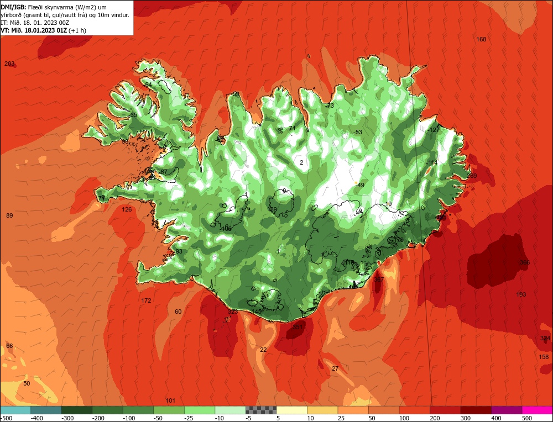Click the heat flux value 203 on the map
Screen dimensions: 553x422
click(9, 64)
